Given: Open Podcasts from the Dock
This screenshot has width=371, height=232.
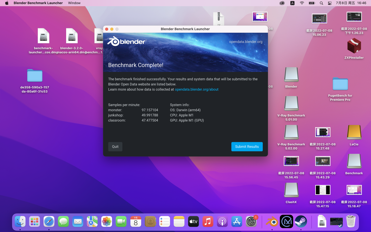Looking at the screenshot, I should point(222,221).
